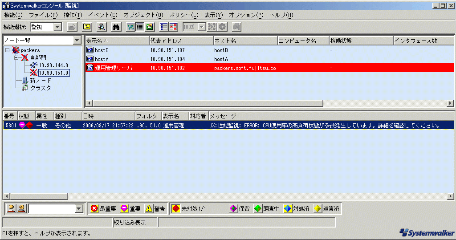Viewport: 456px width, 240px height.
Task: Sort by 代表アドレス column header
Action: (x=181, y=41)
